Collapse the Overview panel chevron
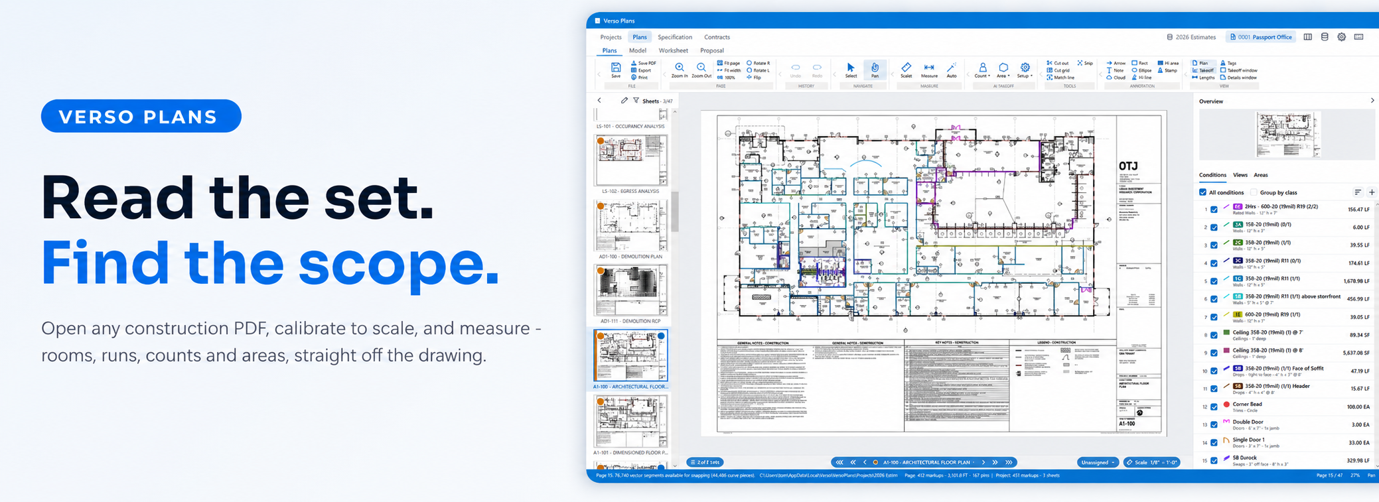The image size is (1379, 502). point(1372,101)
